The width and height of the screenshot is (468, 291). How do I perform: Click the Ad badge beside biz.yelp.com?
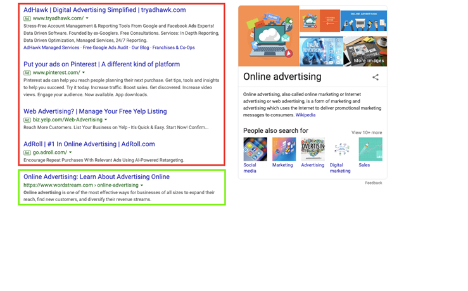[27, 120]
